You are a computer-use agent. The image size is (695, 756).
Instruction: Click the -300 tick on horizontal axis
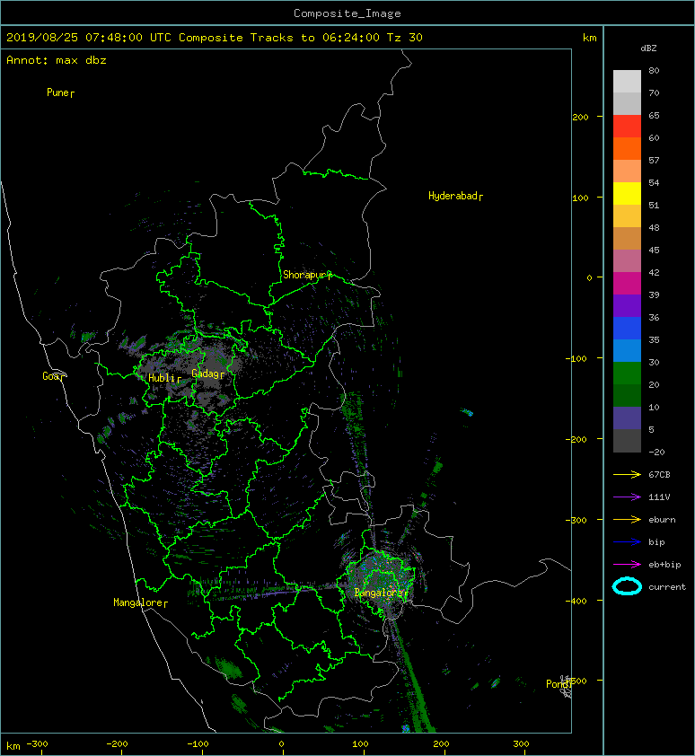(x=37, y=744)
